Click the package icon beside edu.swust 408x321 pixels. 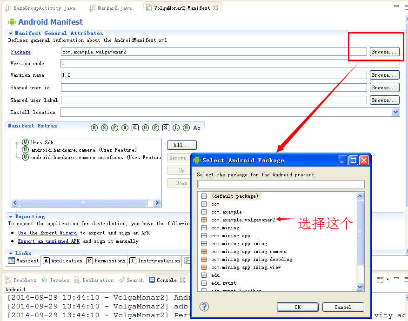[204, 283]
